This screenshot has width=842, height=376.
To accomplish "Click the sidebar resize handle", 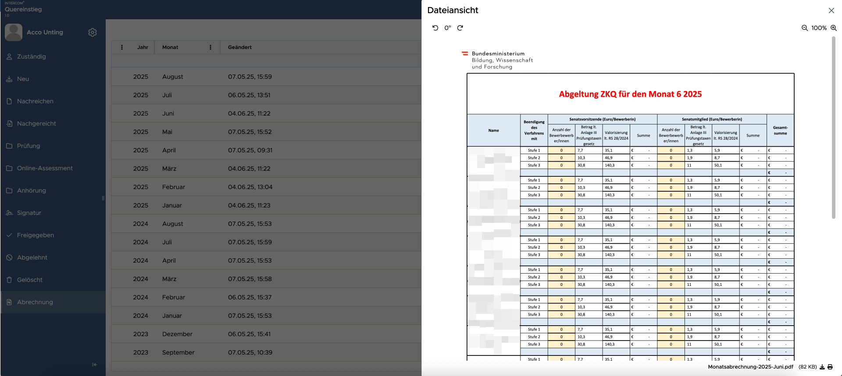I will pyautogui.click(x=103, y=198).
